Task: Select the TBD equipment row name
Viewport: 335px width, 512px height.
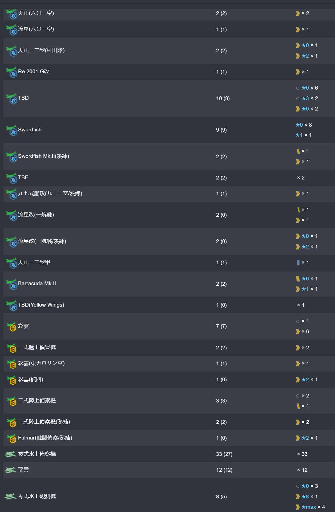Action: 23,98
